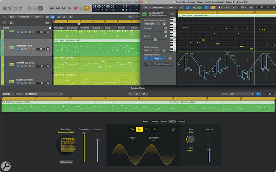Viewport: 276px width, 172px height.
Task: Toggle Cycle mode in the transport
Action: tap(86, 8)
